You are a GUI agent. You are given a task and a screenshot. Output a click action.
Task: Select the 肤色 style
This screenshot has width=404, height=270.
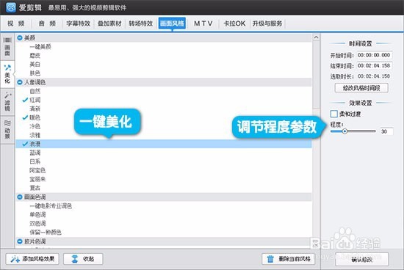[35, 73]
